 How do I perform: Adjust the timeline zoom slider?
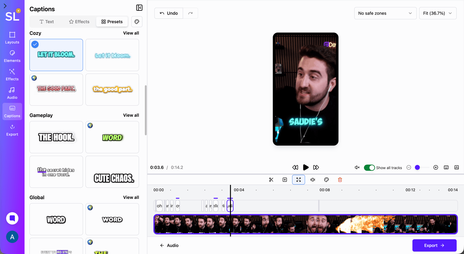point(417,167)
